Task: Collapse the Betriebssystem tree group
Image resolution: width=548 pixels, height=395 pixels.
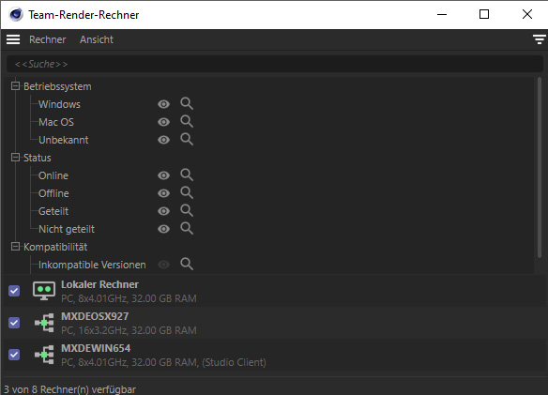Action: coord(15,86)
